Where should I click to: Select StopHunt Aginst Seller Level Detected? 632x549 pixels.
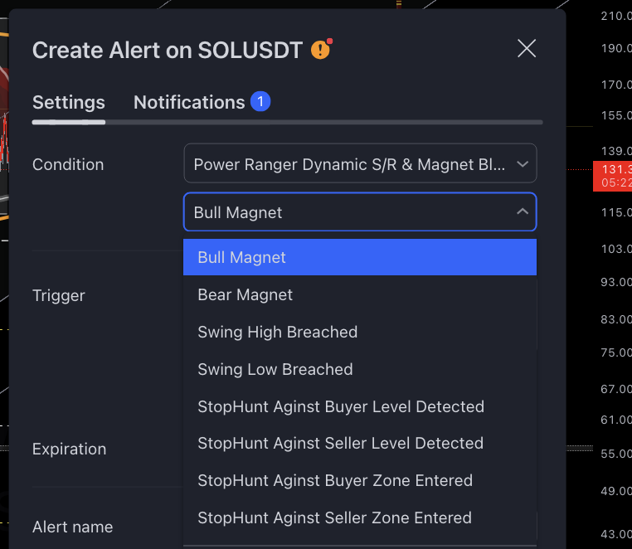click(x=340, y=443)
